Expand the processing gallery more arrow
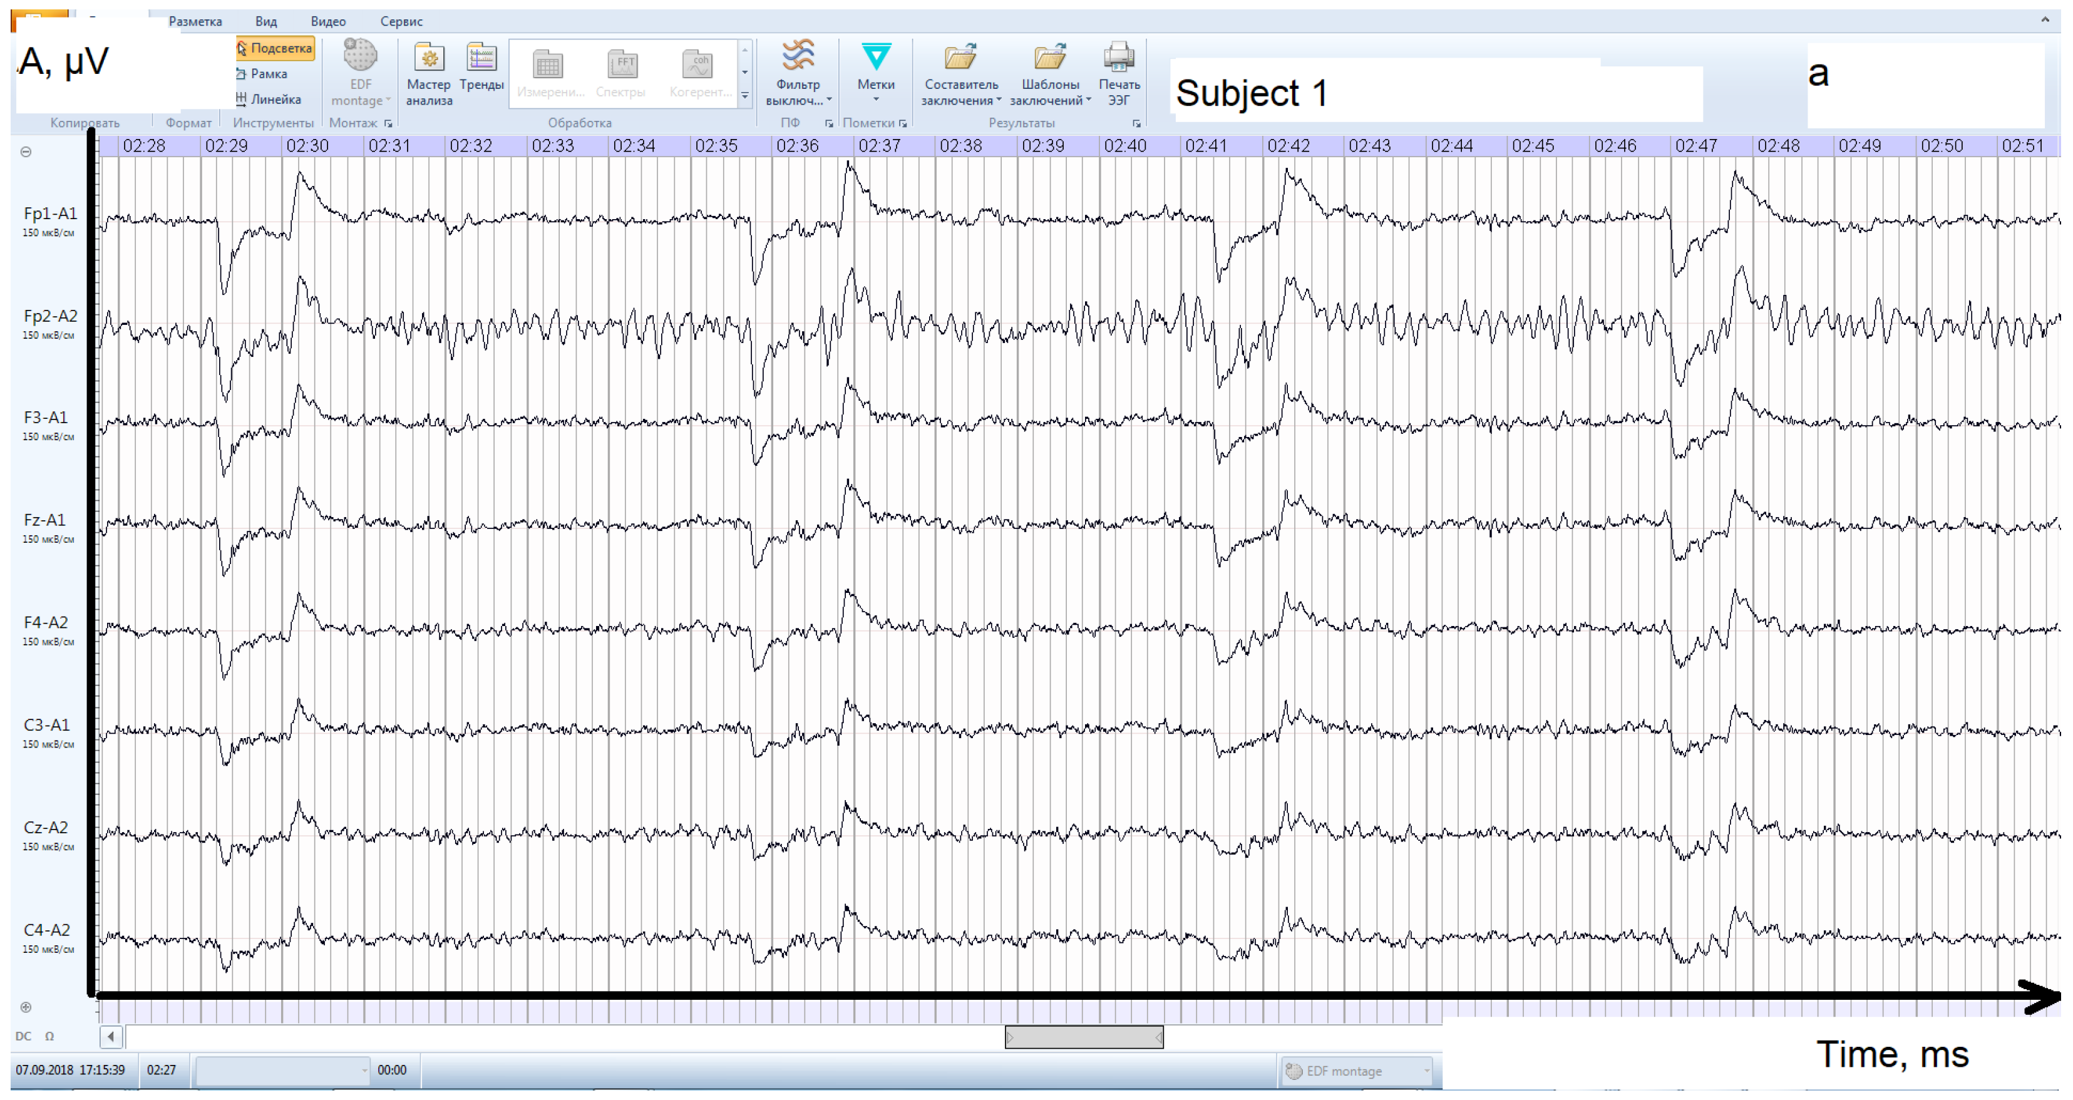This screenshot has height=1100, width=2073. click(745, 96)
